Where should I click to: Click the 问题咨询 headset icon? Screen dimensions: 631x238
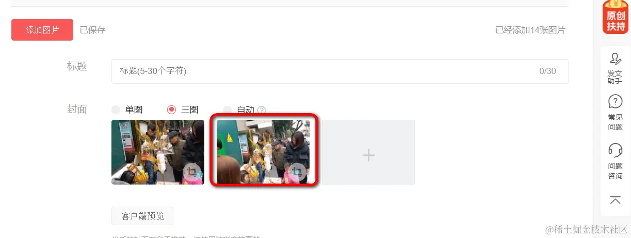pos(615,150)
